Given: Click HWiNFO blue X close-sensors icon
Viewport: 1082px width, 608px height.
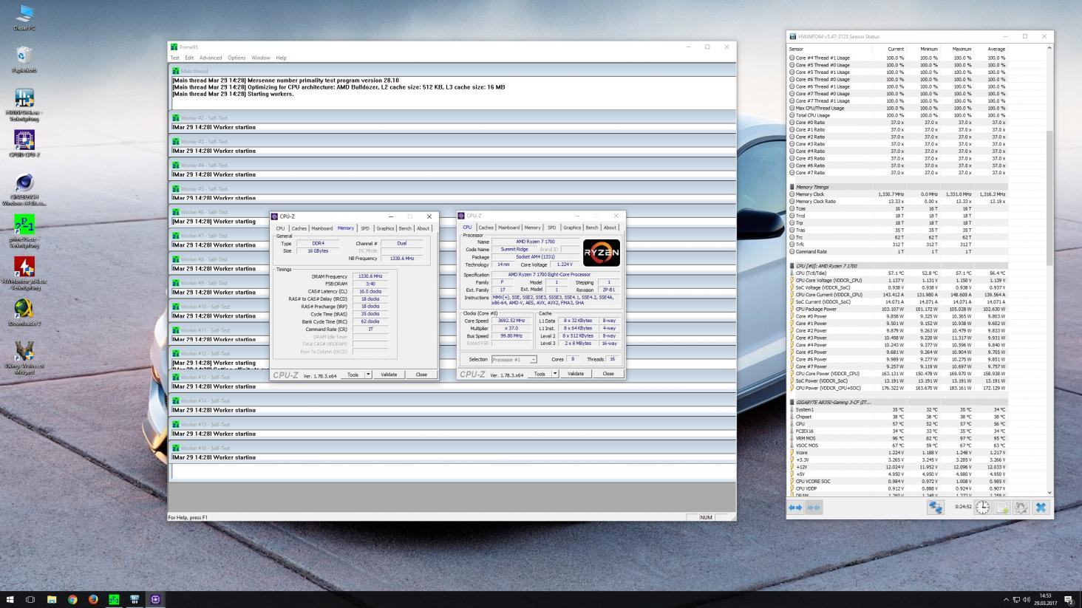Looking at the screenshot, I should pyautogui.click(x=1041, y=508).
